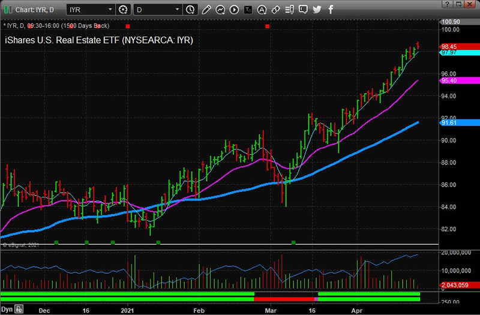Expand the IYR symbol dropdown arrow

pyautogui.click(x=110, y=10)
